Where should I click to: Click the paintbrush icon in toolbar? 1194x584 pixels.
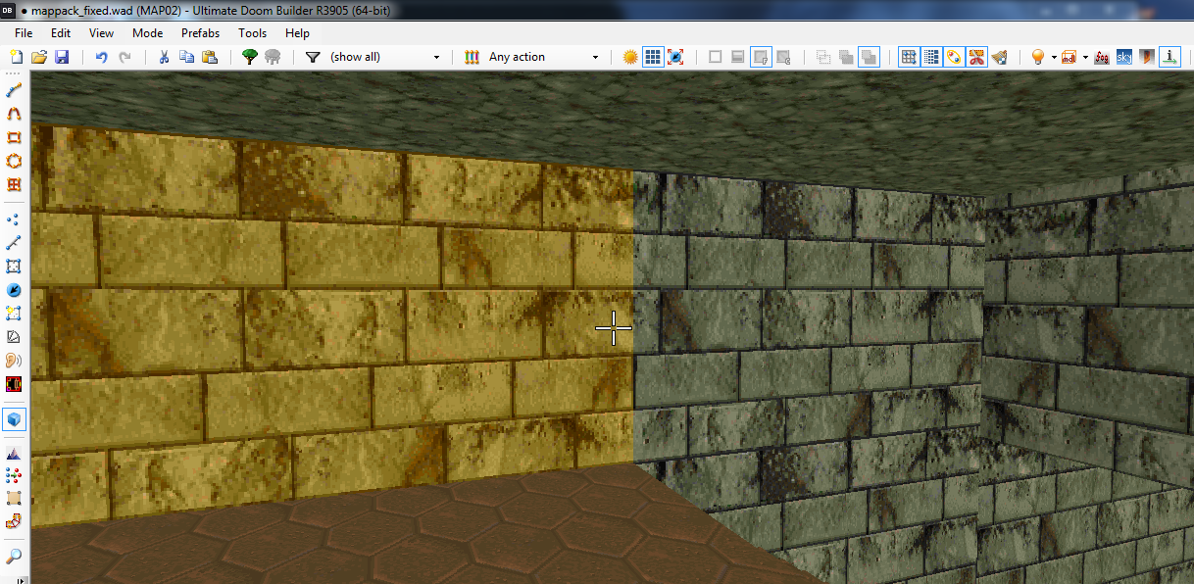[x=1000, y=57]
